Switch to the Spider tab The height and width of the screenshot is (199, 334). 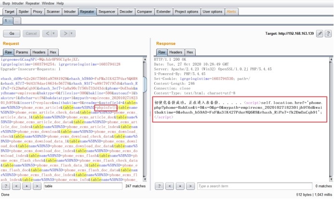24,12
